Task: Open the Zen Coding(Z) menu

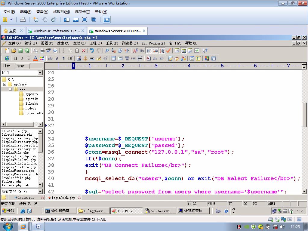Action: coord(153,43)
